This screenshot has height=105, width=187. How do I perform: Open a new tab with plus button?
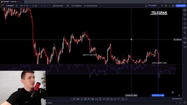point(26,2)
